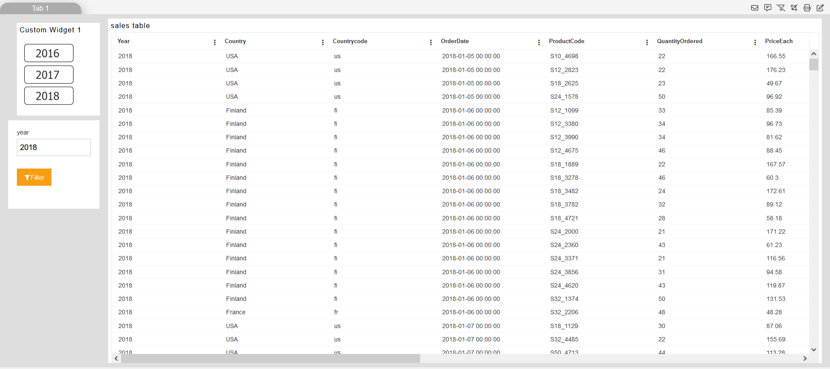830x369 pixels.
Task: Click price value 166.55
Action: [x=776, y=56]
